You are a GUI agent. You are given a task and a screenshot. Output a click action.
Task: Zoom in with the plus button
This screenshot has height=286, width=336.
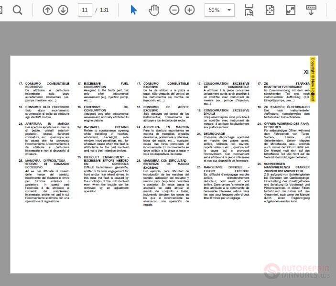(x=190, y=10)
